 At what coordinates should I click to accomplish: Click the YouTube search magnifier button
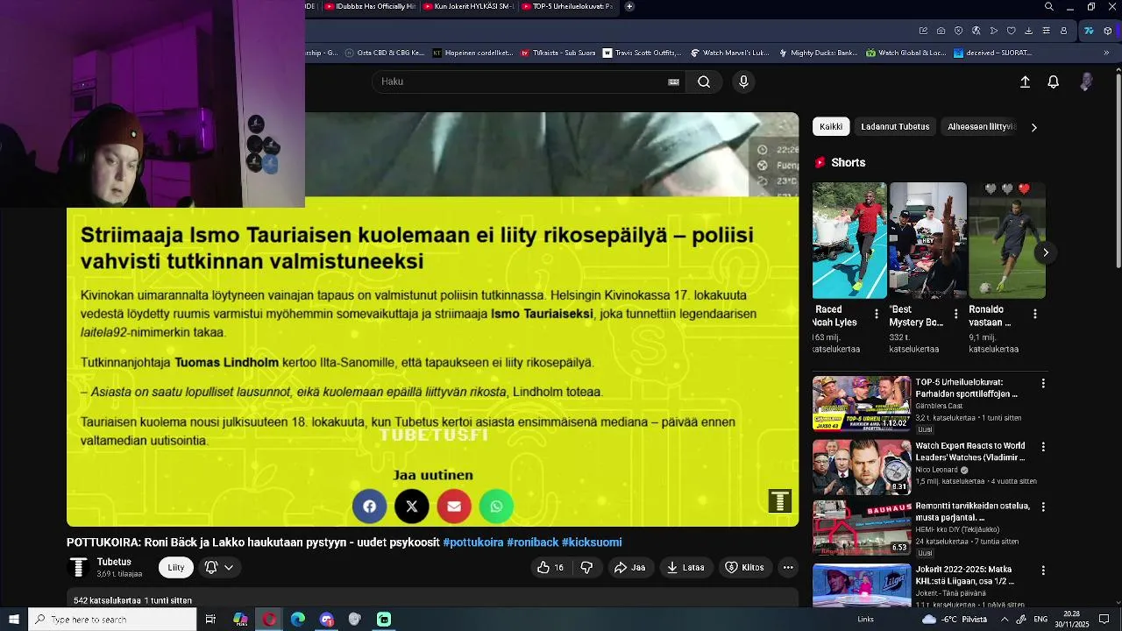click(704, 82)
